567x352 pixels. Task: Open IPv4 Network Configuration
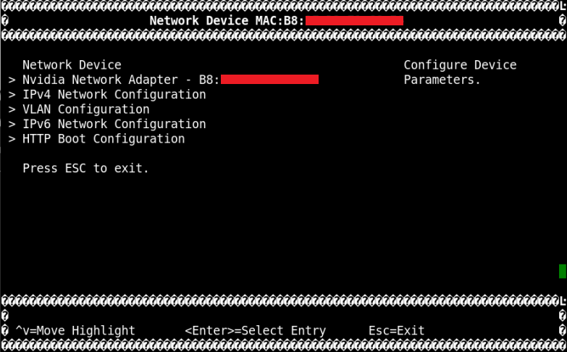click(114, 95)
